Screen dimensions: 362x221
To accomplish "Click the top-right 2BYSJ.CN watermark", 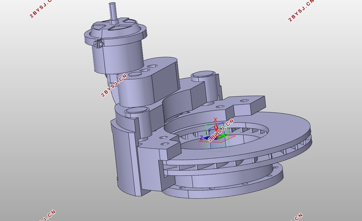I will point(301,11).
